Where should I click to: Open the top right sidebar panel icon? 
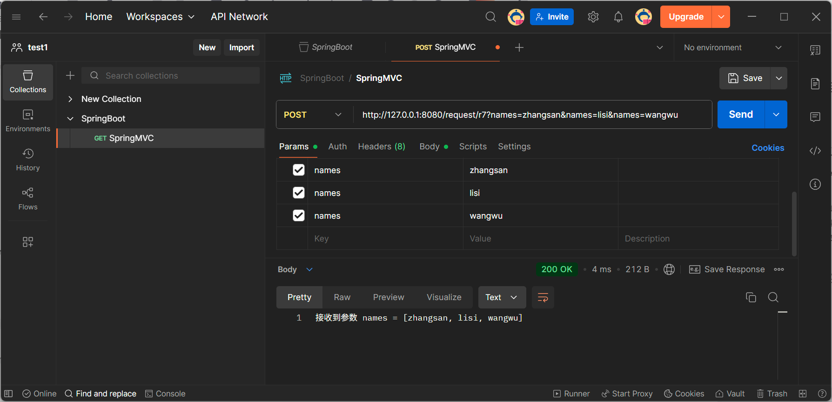(815, 50)
